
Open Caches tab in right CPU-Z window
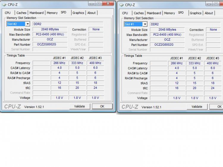click(139, 13)
